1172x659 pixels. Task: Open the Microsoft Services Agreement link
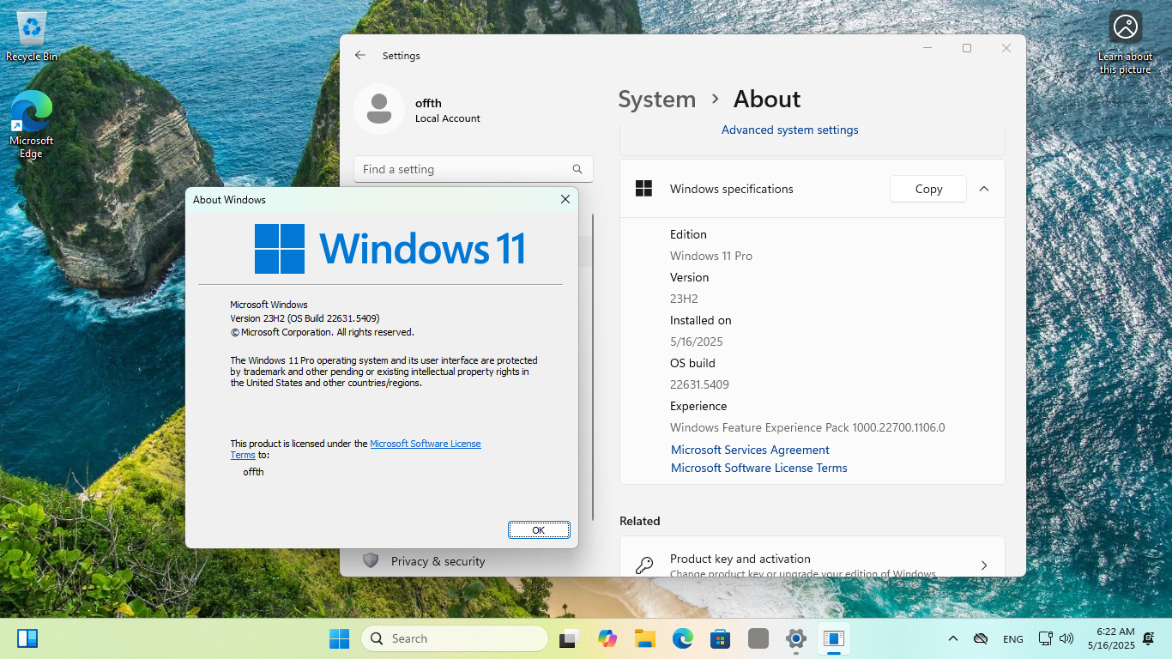[750, 450]
